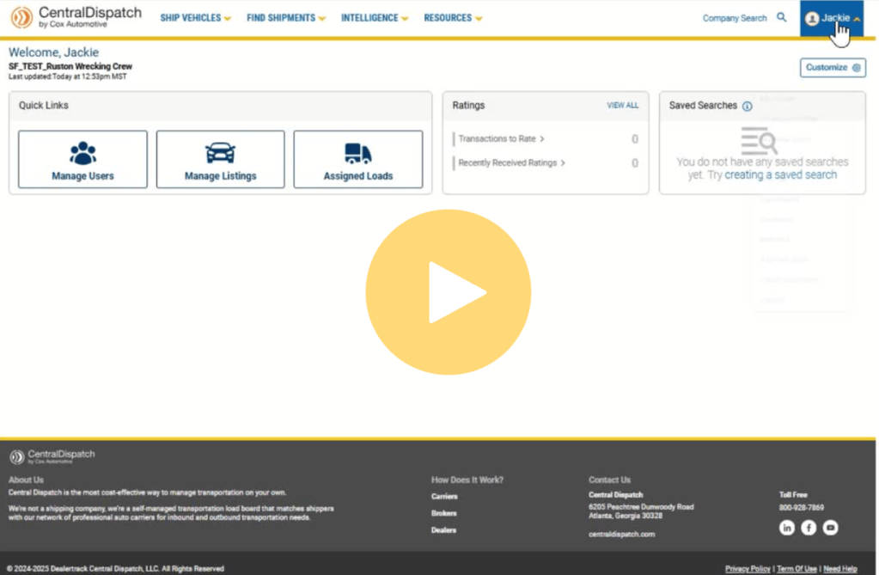The width and height of the screenshot is (879, 575).
Task: Click the Saved Searches info icon
Action: tap(747, 107)
